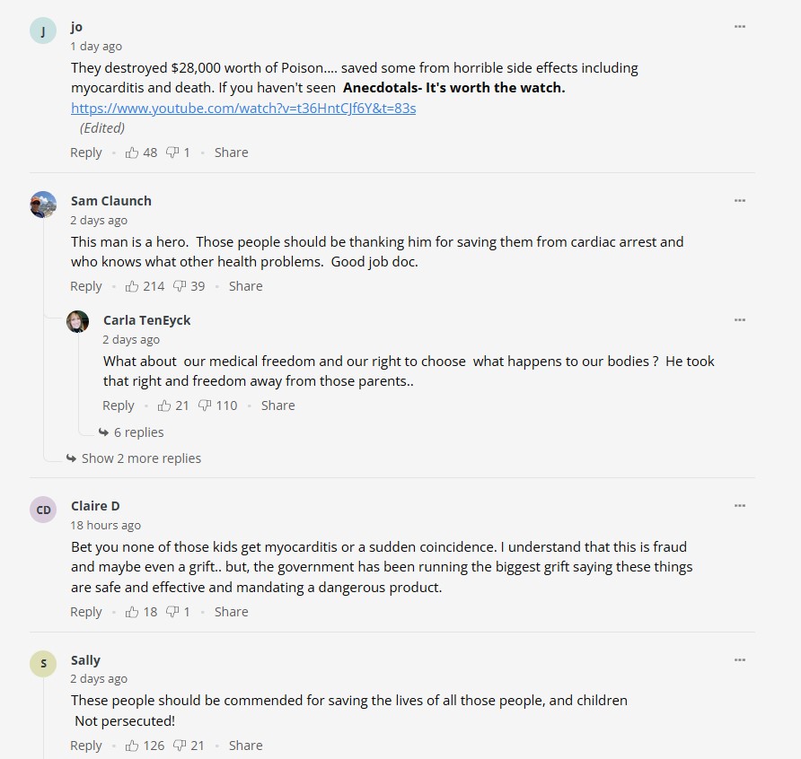The image size is (801, 759).
Task: Thumbs down Carla TenEyck's reply
Action: click(x=205, y=406)
